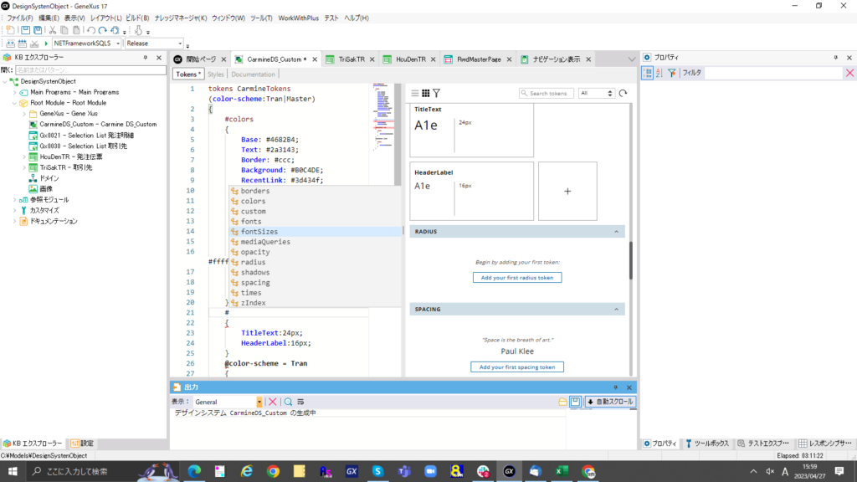The image size is (857, 482).
Task: Collapse the DesignSystemObject root node
Action: tap(5, 81)
